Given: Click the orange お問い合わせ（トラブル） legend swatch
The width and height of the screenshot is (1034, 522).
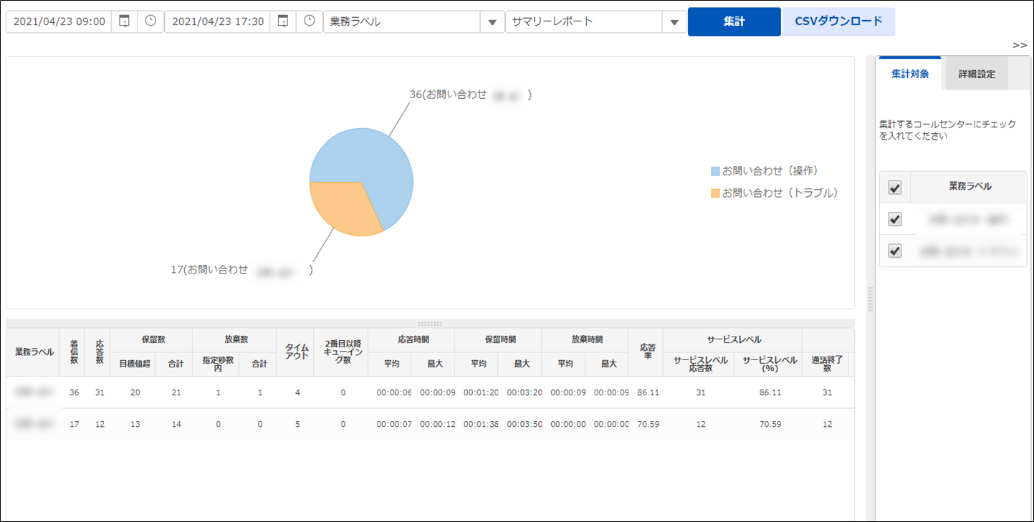Looking at the screenshot, I should (715, 193).
